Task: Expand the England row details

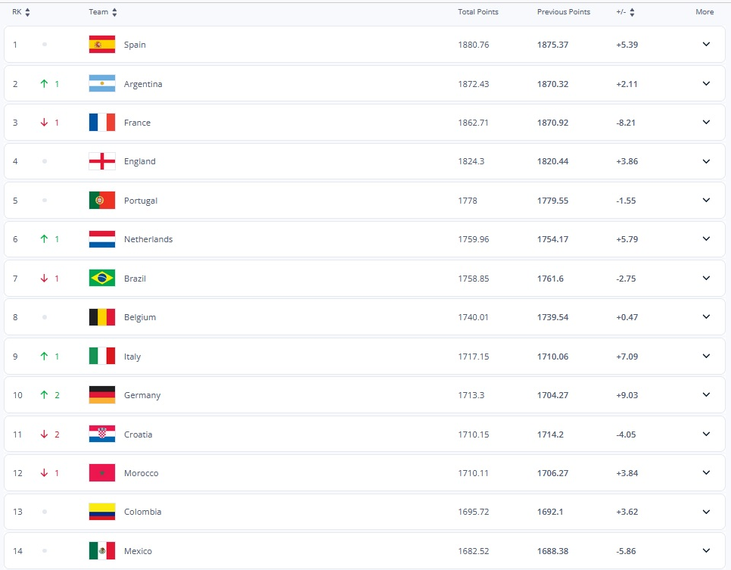Action: coord(706,161)
